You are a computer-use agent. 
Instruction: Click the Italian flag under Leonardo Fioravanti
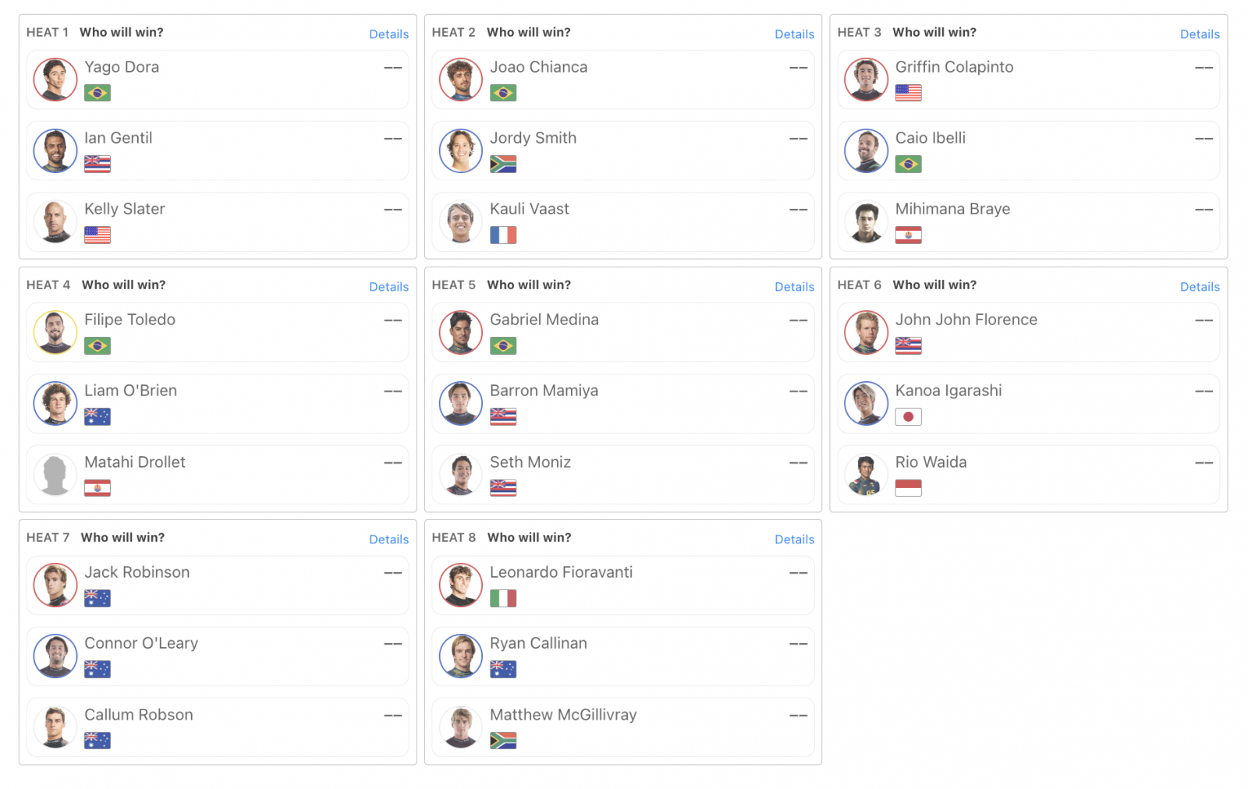(503, 598)
